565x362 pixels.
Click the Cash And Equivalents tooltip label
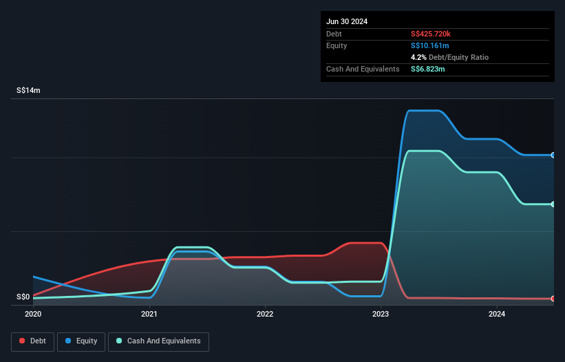(x=363, y=69)
